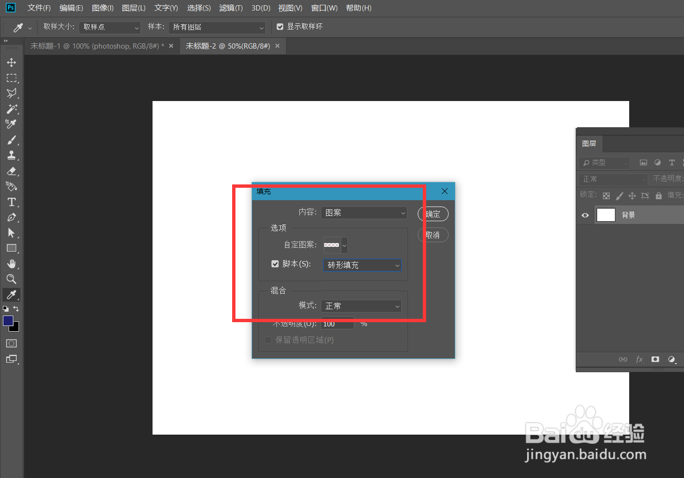Open the 编辑(E) menu
The width and height of the screenshot is (684, 478).
(71, 8)
